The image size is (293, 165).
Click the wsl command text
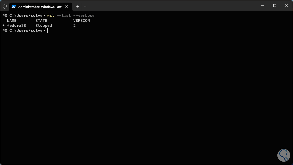tap(51, 16)
